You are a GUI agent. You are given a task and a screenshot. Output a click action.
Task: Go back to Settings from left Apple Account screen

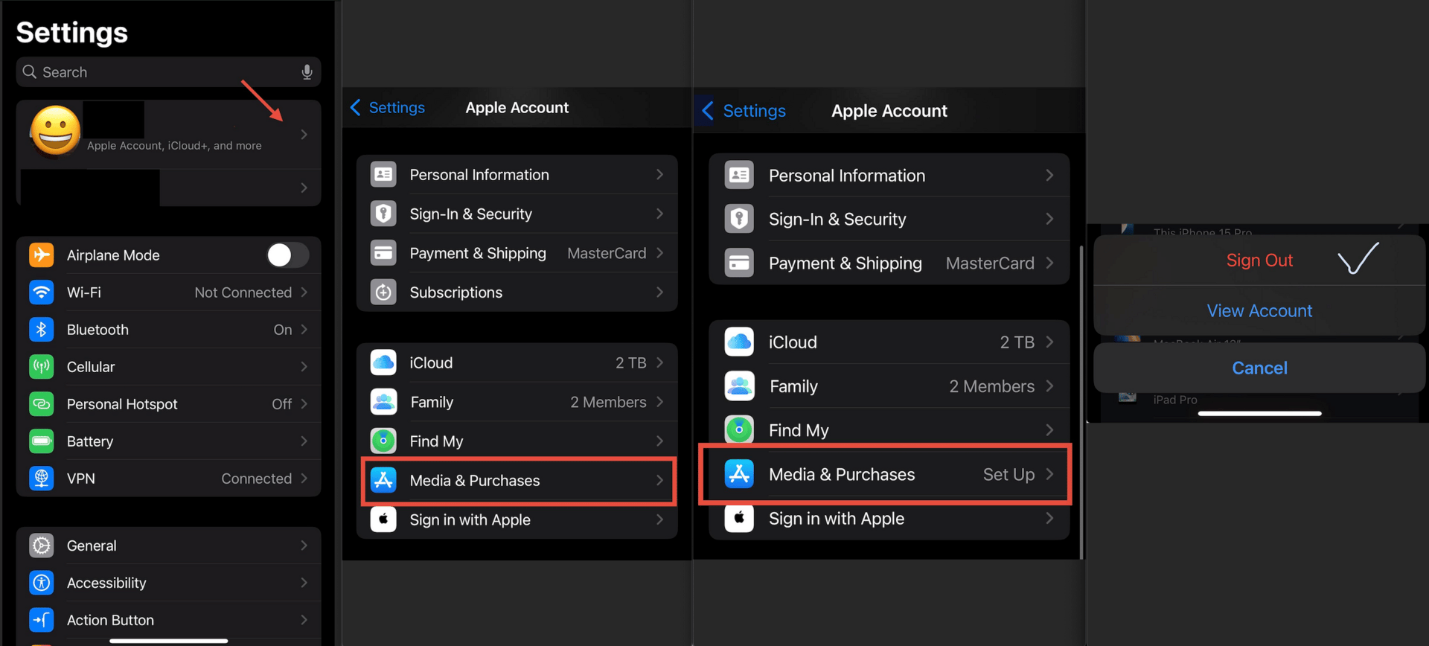pyautogui.click(x=388, y=108)
